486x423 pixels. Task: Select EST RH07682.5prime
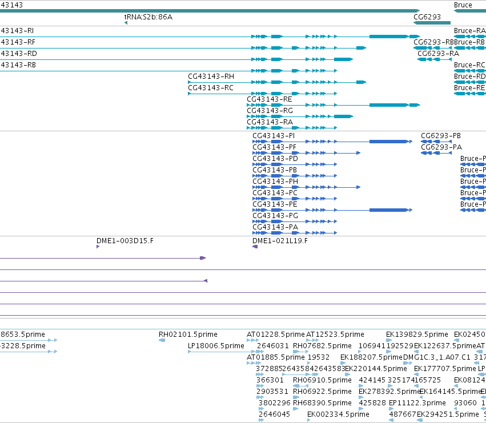coord(322,346)
